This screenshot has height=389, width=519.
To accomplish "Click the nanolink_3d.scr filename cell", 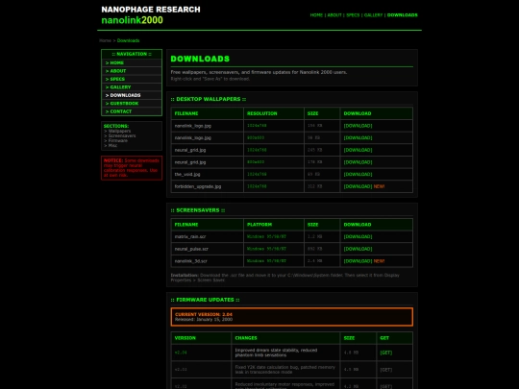I will point(208,261).
